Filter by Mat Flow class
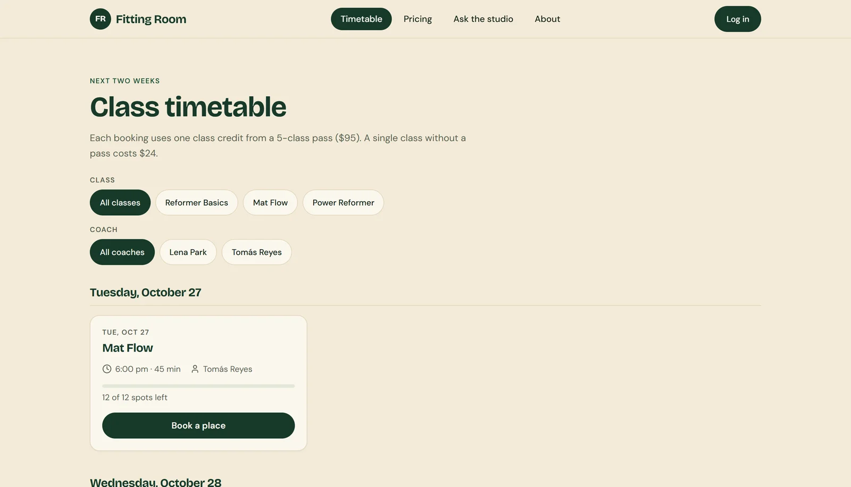 [270, 202]
